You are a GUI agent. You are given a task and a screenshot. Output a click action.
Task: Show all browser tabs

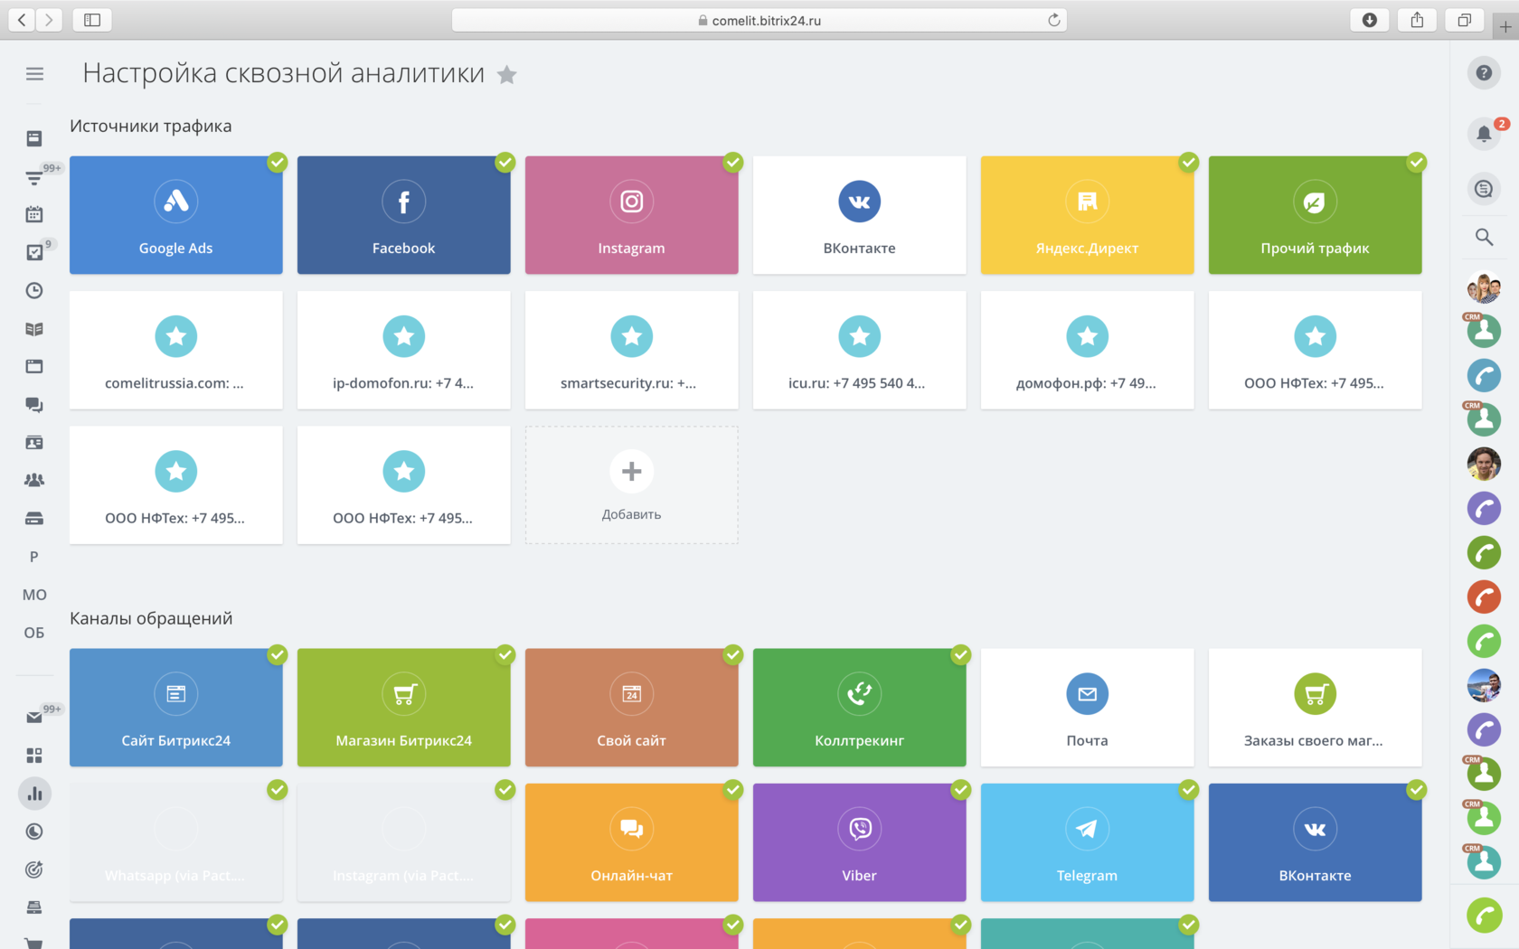[1464, 20]
